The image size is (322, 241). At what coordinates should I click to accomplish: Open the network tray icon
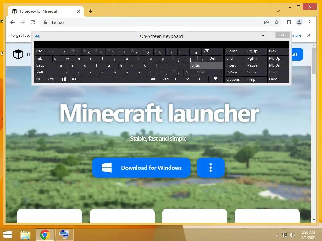285,235
